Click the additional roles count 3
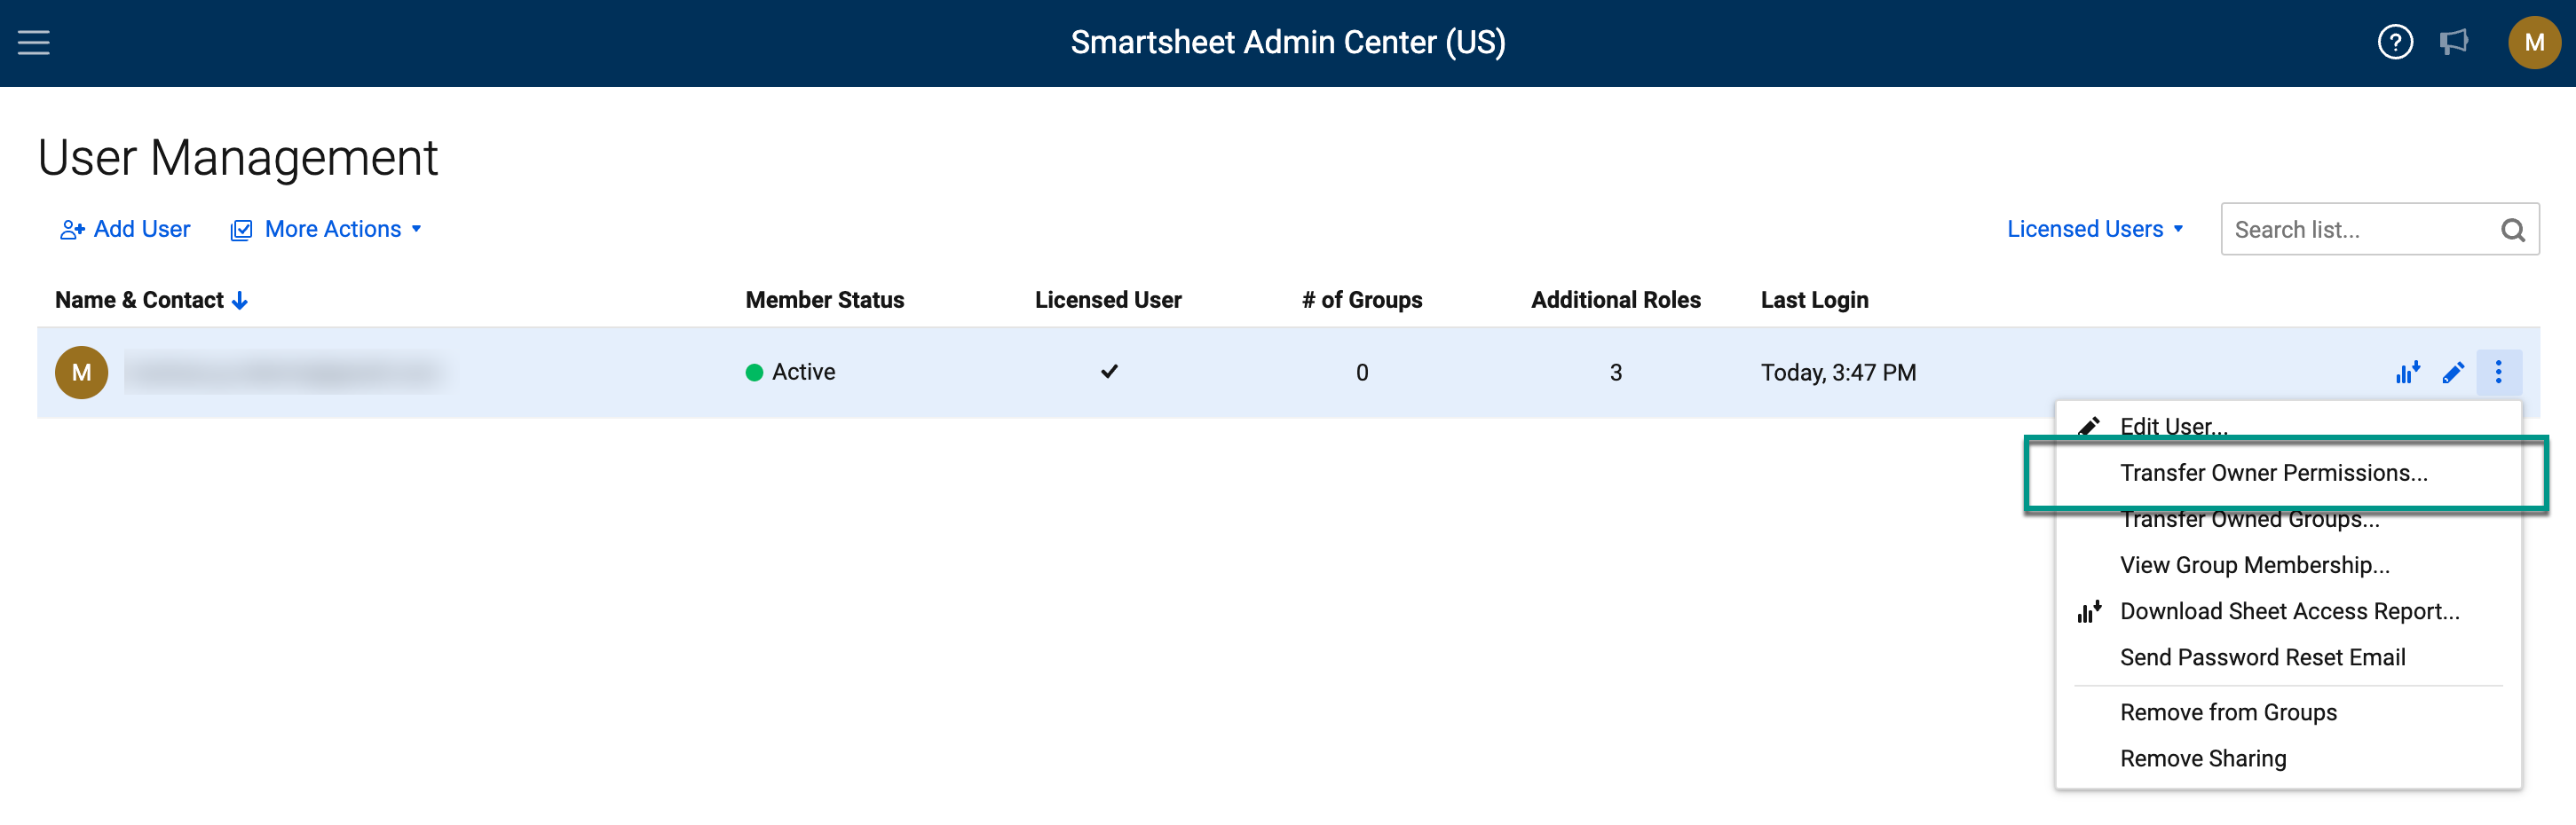This screenshot has height=825, width=2576. tap(1615, 373)
